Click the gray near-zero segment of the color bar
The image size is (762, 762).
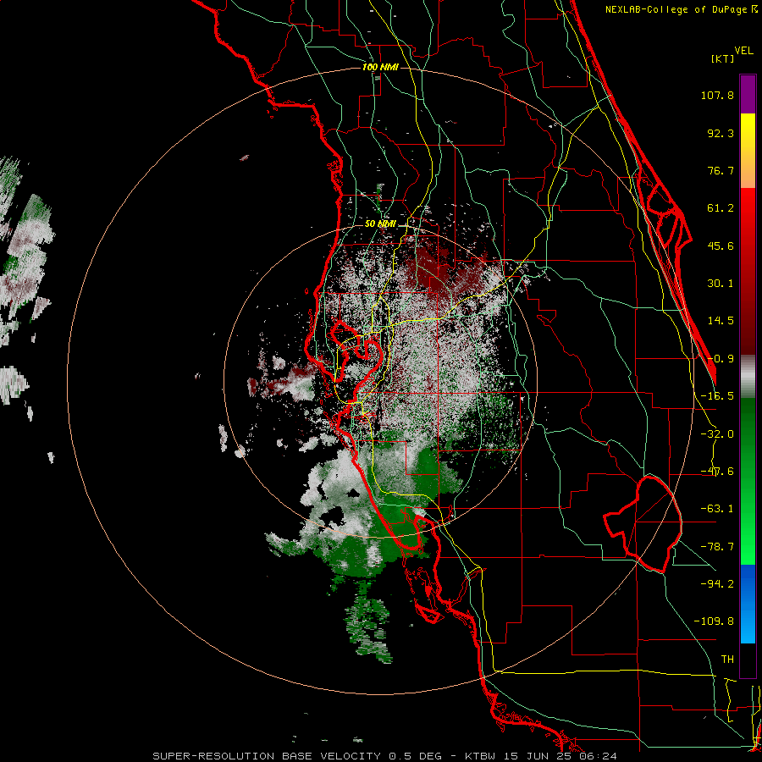(x=748, y=376)
